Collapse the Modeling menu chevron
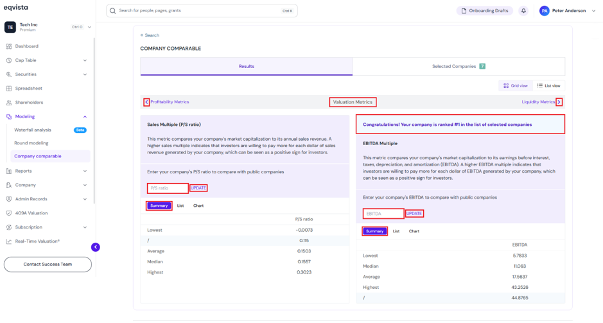 pyautogui.click(x=85, y=116)
